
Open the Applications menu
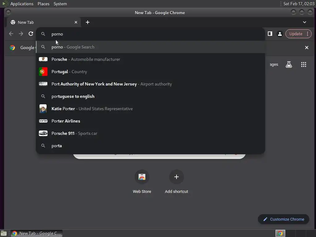[x=22, y=4]
